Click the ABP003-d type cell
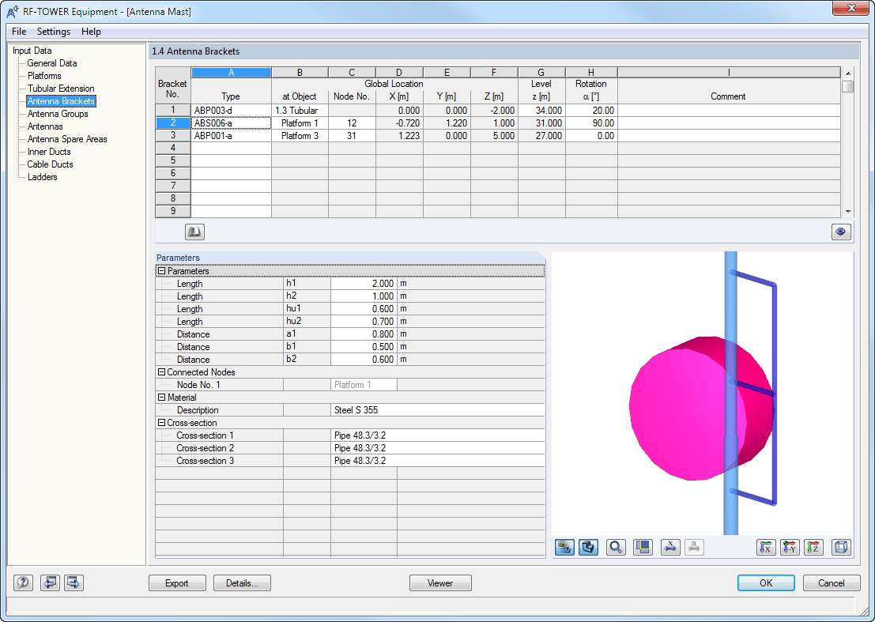This screenshot has width=875, height=622. (231, 111)
